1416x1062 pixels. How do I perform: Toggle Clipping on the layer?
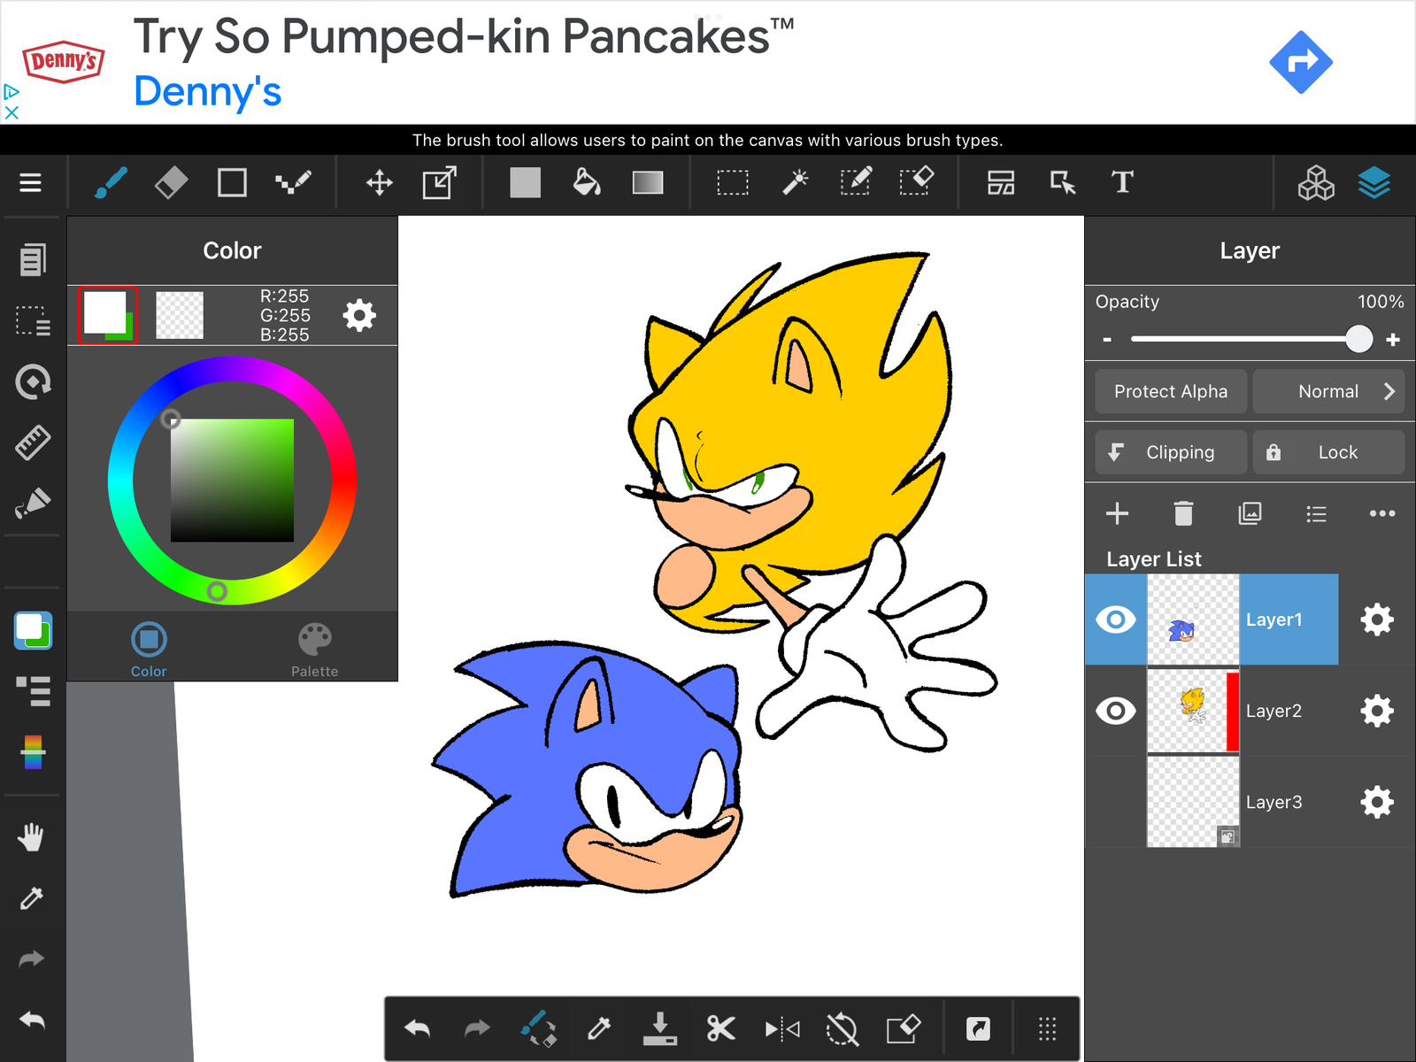[1171, 452]
